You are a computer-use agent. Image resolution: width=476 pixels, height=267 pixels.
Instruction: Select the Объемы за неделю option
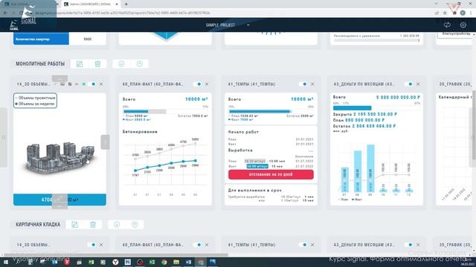(x=35, y=104)
